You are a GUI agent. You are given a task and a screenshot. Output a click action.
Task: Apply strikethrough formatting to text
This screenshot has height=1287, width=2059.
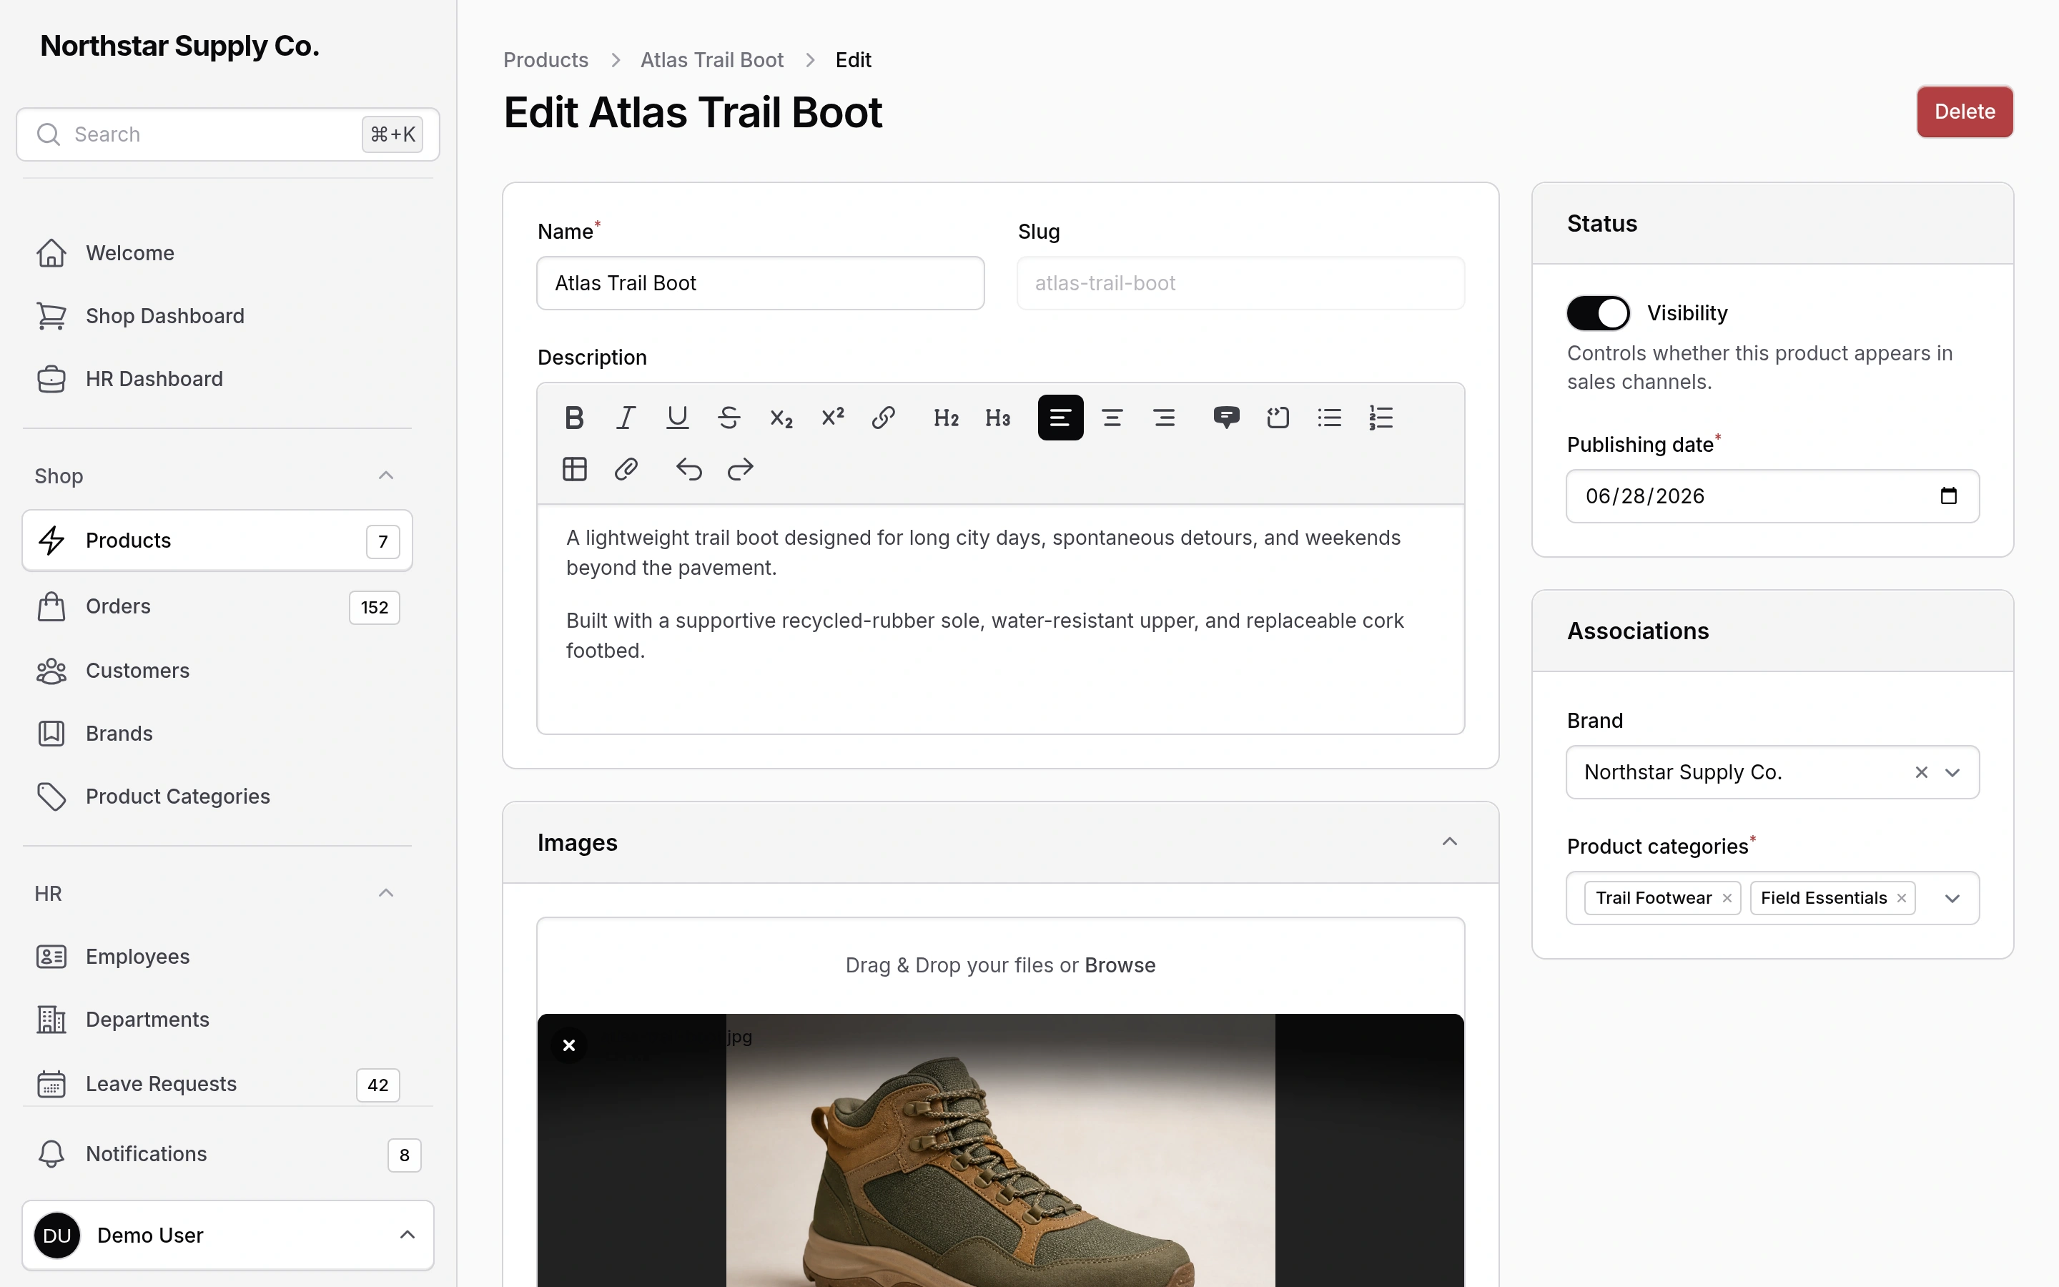[729, 417]
